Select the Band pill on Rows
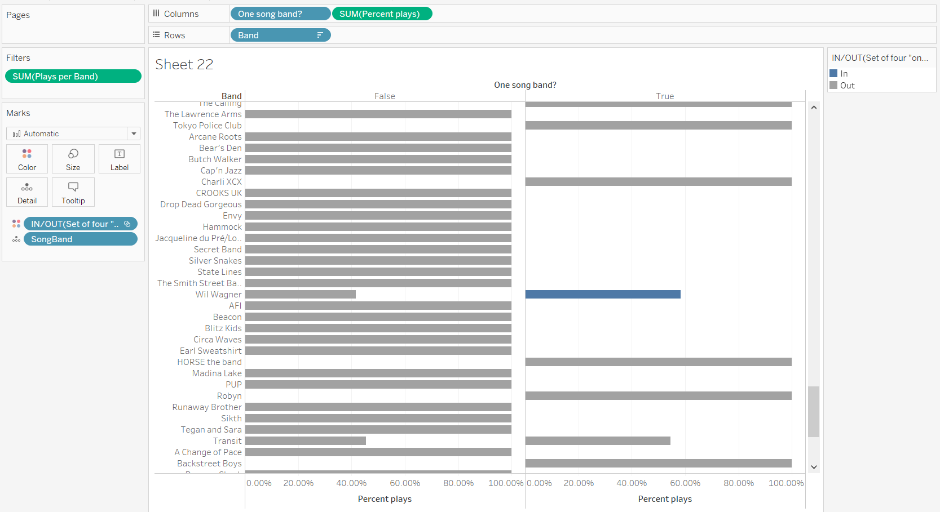The image size is (940, 512). 280,35
